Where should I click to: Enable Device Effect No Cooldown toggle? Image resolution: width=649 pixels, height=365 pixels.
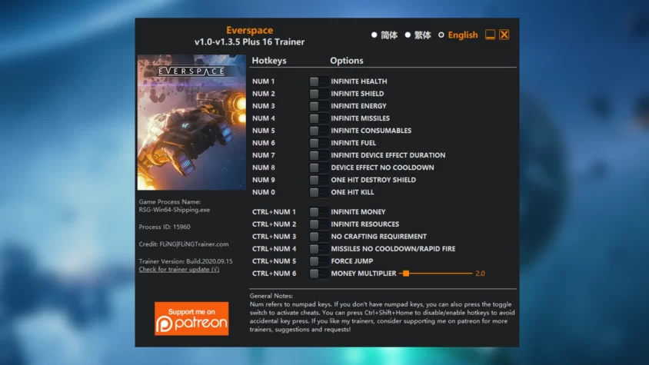click(x=318, y=168)
